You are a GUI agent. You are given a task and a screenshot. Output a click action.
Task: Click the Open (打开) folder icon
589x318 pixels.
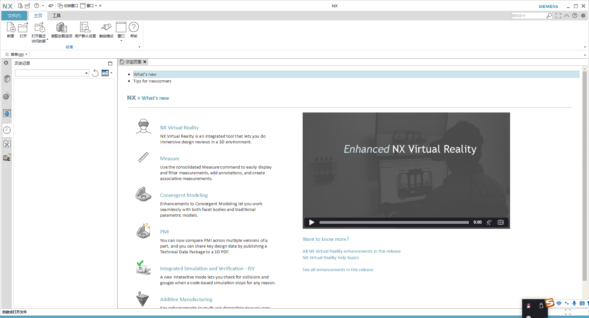pos(23,28)
